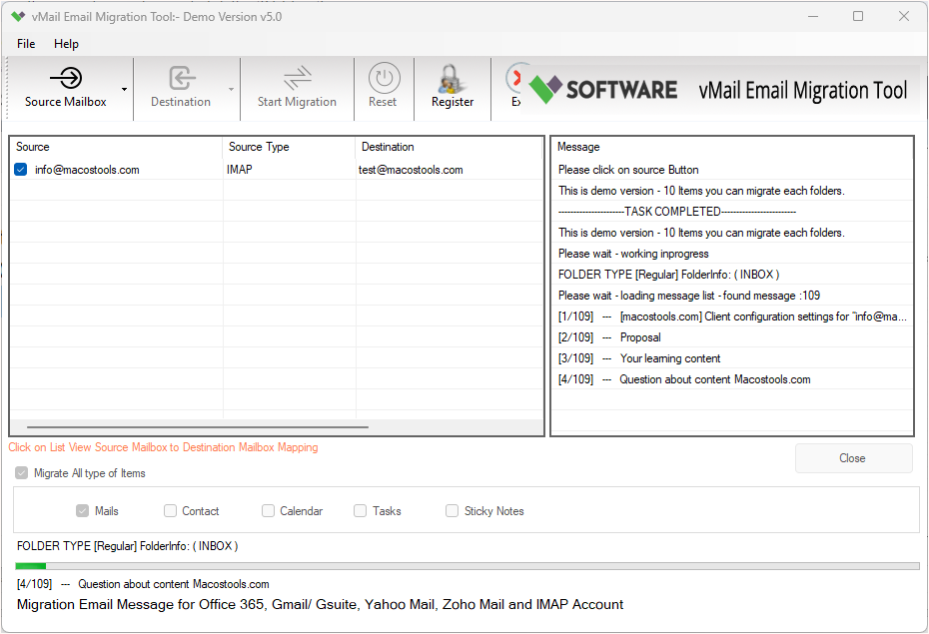Select the [4/109] log row in Message list
Viewport: 929px width, 634px height.
click(x=733, y=379)
